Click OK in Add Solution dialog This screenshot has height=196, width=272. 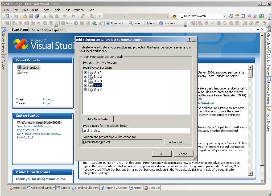tap(162, 154)
